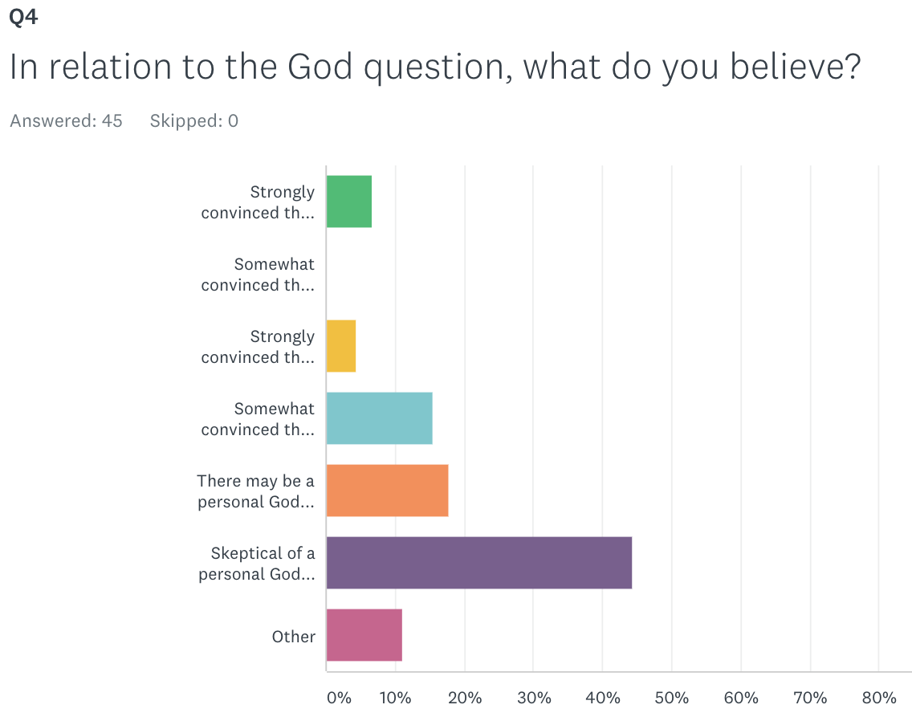Click the Skeptical of a personal God label
The image size is (912, 721).
[257, 564]
